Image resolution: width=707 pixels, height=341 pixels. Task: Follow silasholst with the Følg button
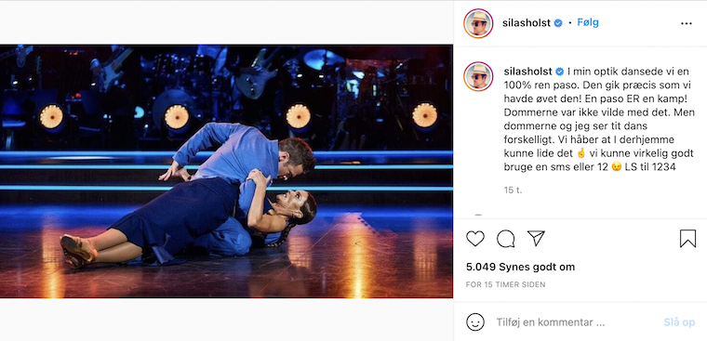588,22
